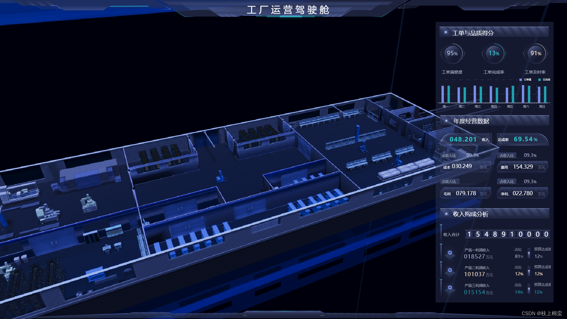This screenshot has height=319, width=567.
Task: Click the 产品一 budget progress bar
Action: coord(529,253)
